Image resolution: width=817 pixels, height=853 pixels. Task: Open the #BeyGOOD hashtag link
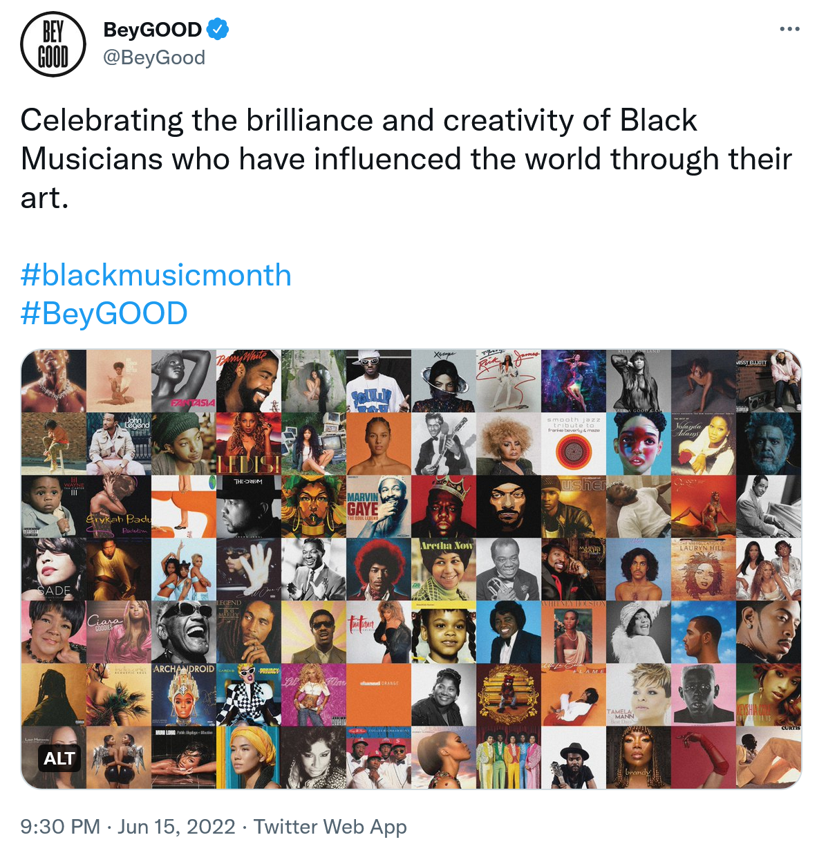[104, 313]
